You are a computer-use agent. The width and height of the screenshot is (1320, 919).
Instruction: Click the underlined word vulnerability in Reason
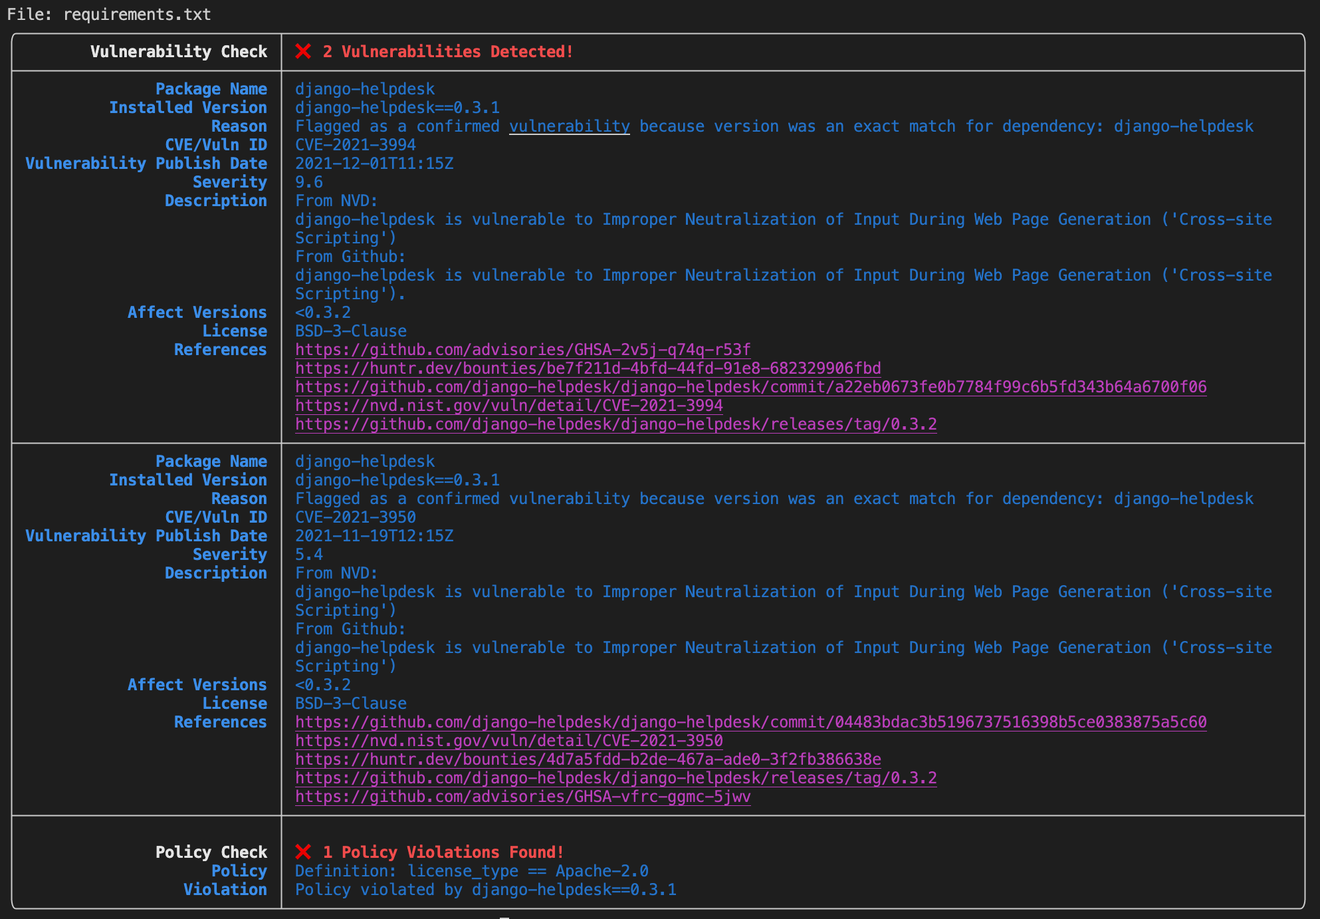tap(569, 126)
